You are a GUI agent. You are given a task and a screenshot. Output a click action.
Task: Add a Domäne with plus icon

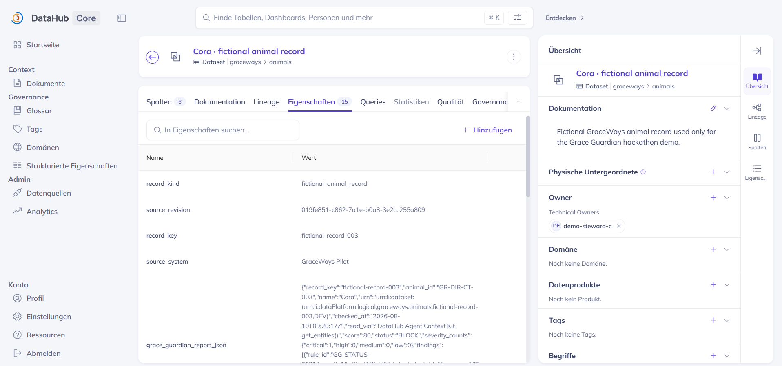pyautogui.click(x=713, y=249)
